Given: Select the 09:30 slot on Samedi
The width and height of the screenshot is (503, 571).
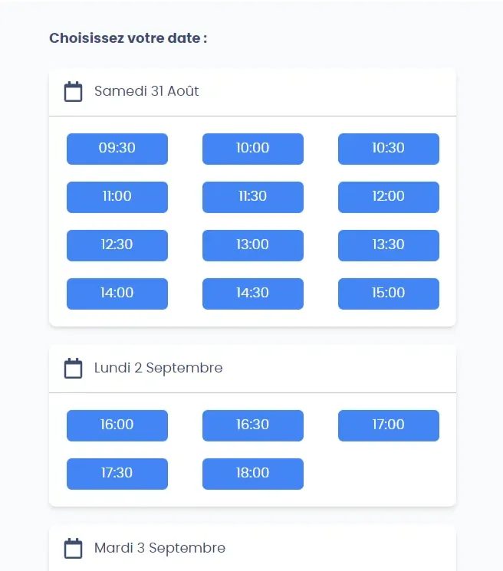Looking at the screenshot, I should (x=117, y=149).
